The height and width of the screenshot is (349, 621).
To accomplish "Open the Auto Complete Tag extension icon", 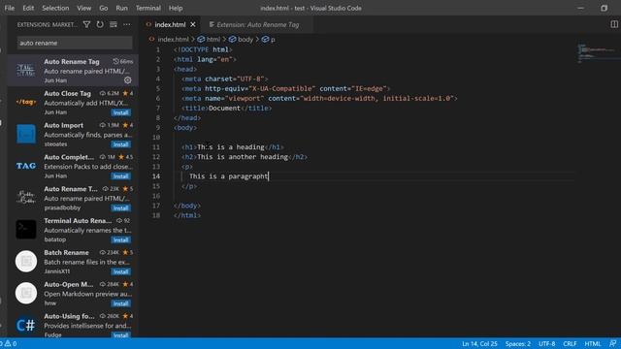I will (26, 166).
